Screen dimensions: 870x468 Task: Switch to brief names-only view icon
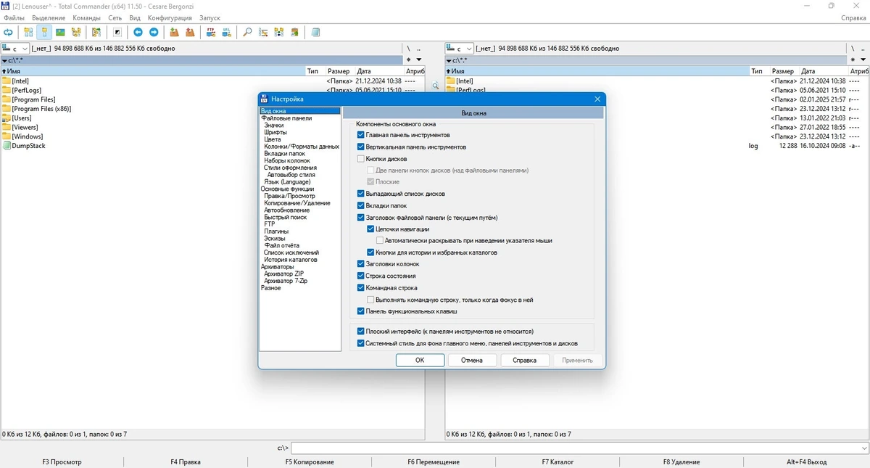tap(29, 32)
